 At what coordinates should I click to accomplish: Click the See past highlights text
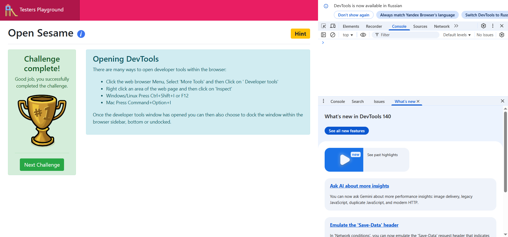click(x=382, y=155)
